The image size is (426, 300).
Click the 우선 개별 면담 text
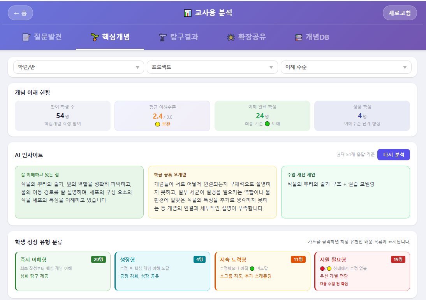(x=334, y=276)
